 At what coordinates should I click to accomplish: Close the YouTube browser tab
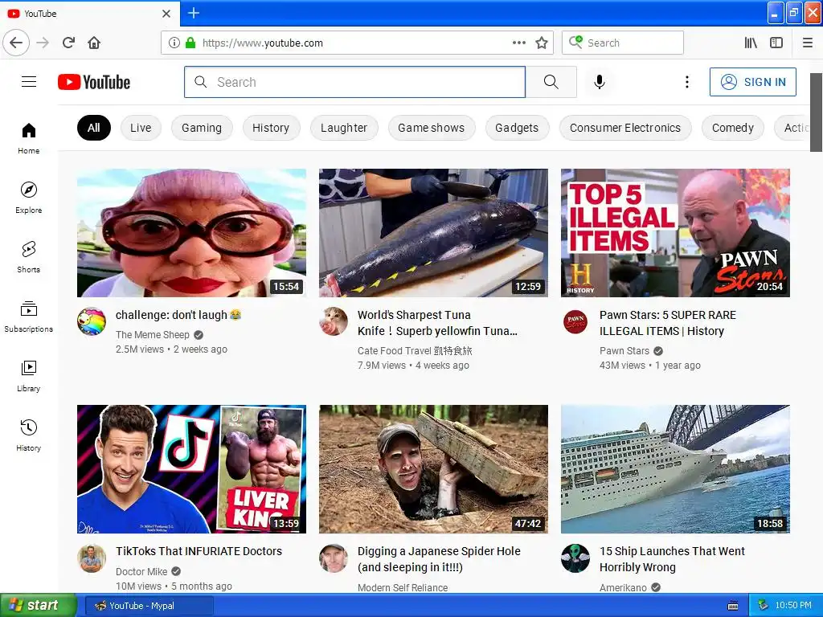pos(166,14)
